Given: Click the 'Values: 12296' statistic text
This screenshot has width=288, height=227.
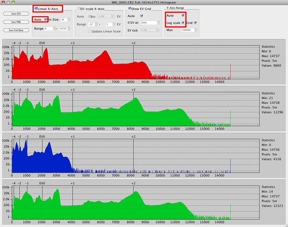Looking at the screenshot, I should pyautogui.click(x=272, y=112).
